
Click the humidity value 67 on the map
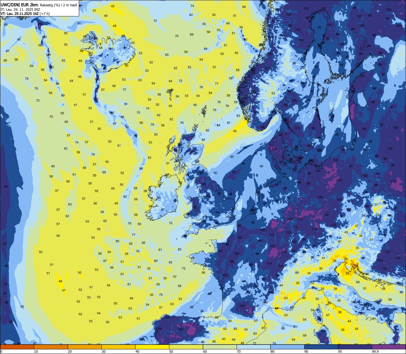pyautogui.click(x=105, y=261)
